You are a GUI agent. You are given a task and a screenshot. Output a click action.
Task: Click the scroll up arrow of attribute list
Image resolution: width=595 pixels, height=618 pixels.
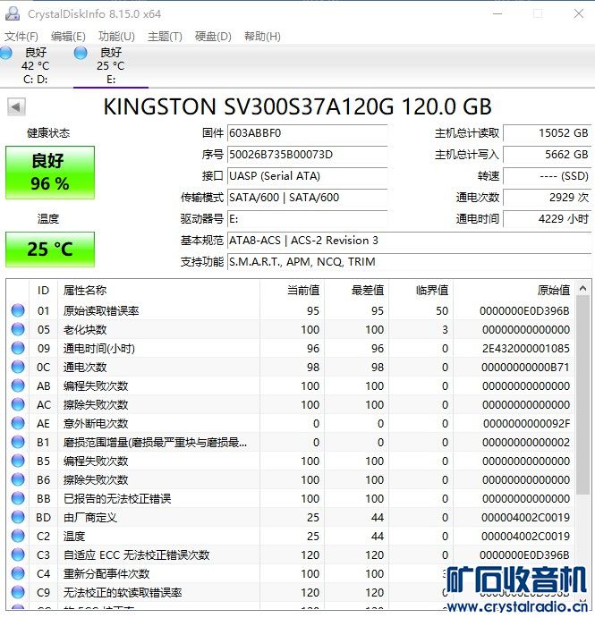coord(582,289)
